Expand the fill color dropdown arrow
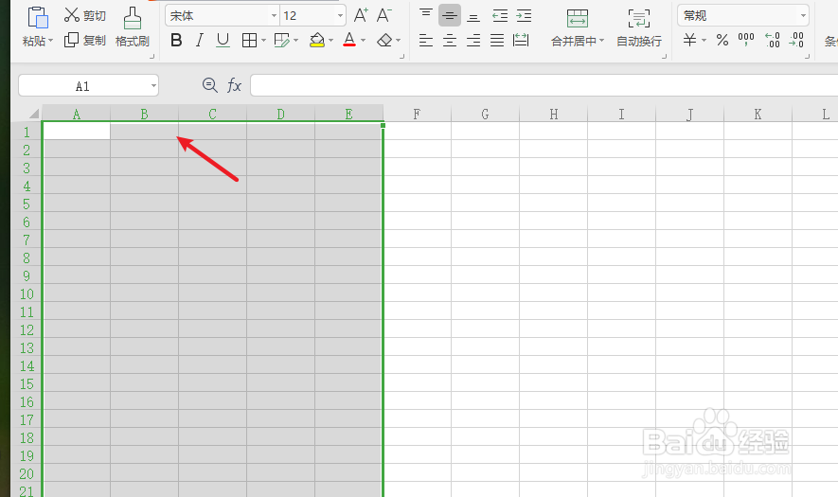The image size is (838, 497). [x=331, y=41]
